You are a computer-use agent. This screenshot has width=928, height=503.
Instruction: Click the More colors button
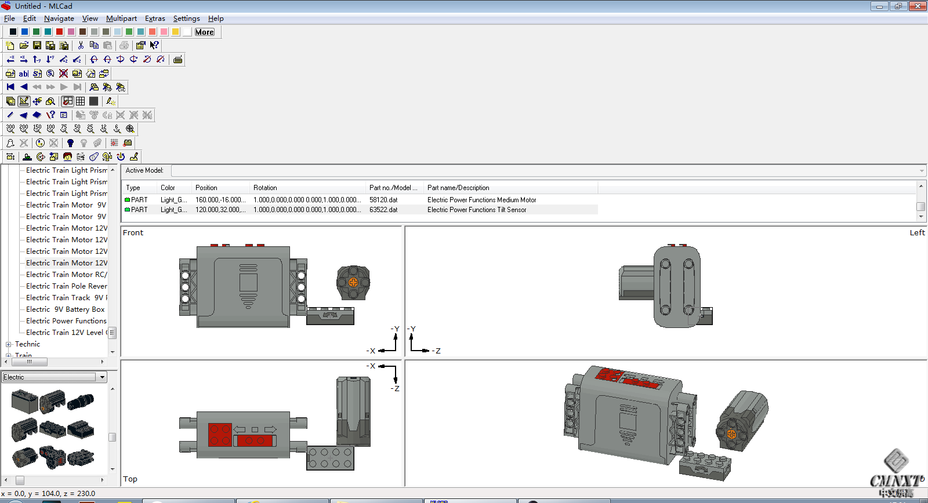point(205,32)
